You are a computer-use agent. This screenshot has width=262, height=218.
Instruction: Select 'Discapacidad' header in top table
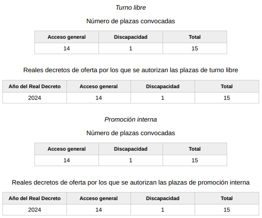pos(131,37)
